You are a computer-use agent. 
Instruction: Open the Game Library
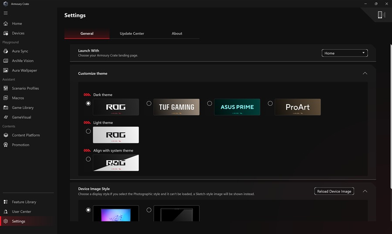(x=22, y=108)
